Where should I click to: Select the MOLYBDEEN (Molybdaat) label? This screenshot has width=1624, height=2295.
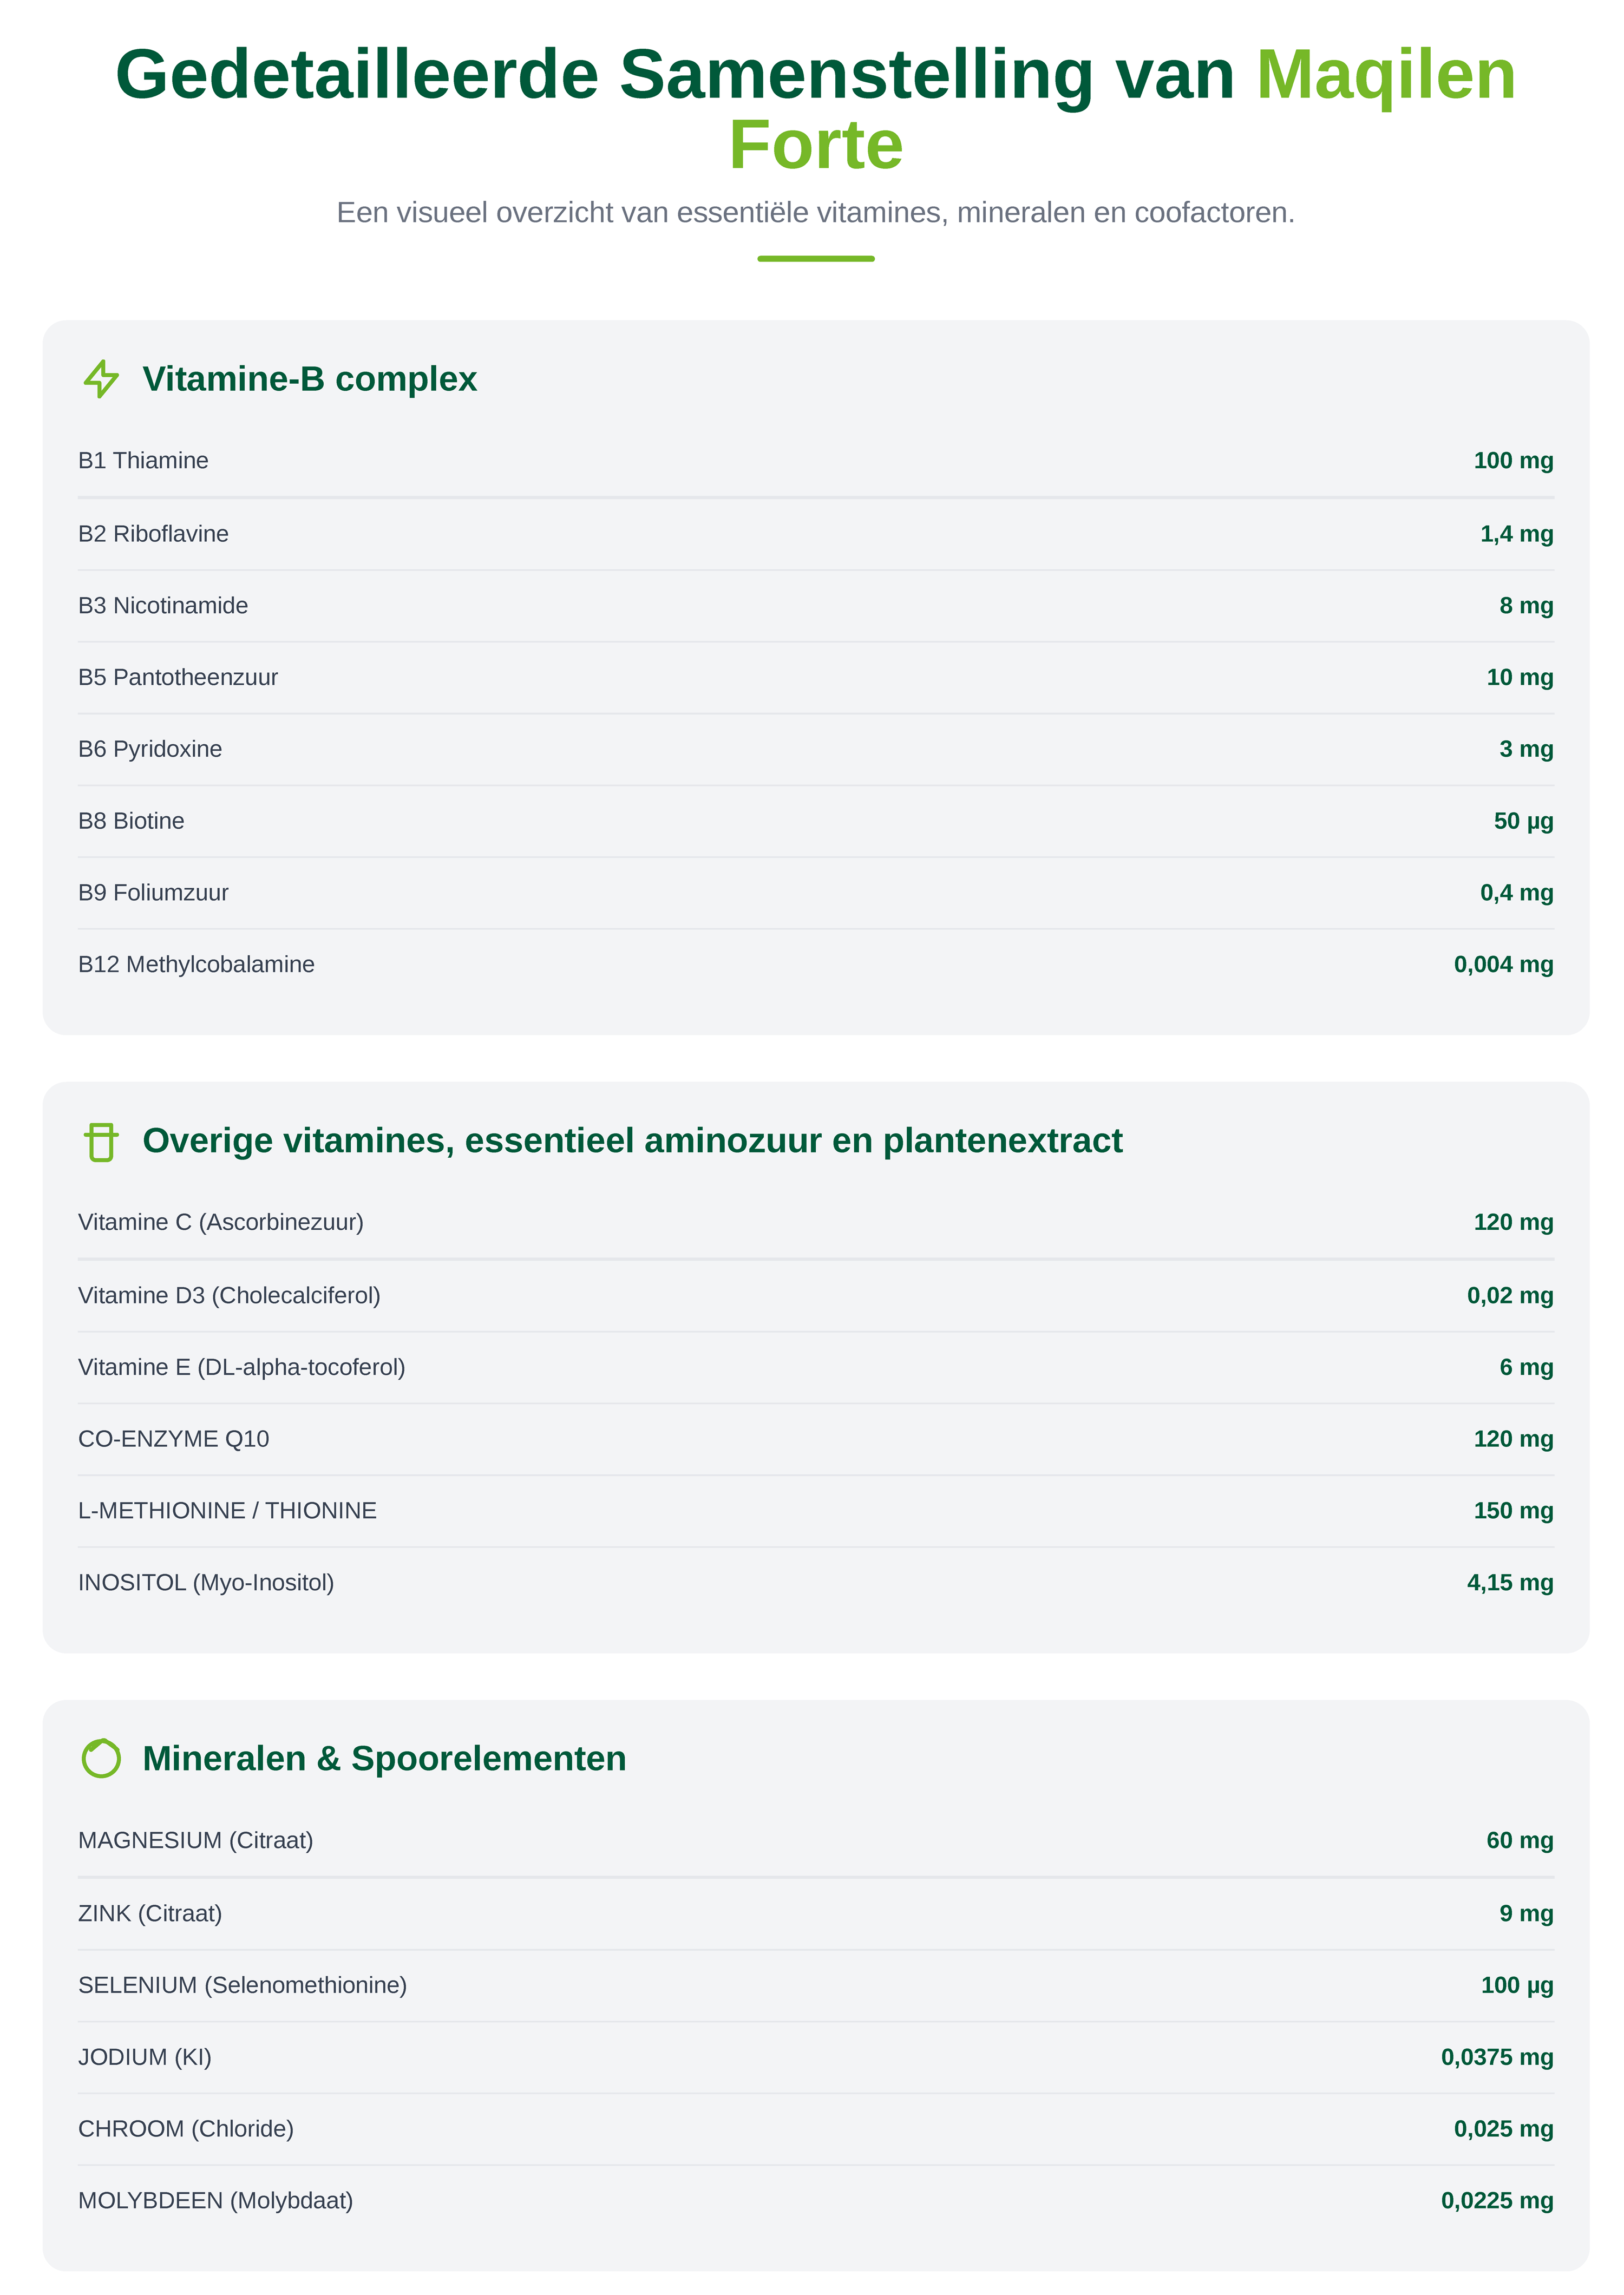click(215, 2201)
